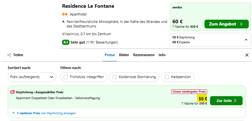Enable the Frühstück inbegriffen filter
Viewport: 252px width, 121px height.
(66, 77)
